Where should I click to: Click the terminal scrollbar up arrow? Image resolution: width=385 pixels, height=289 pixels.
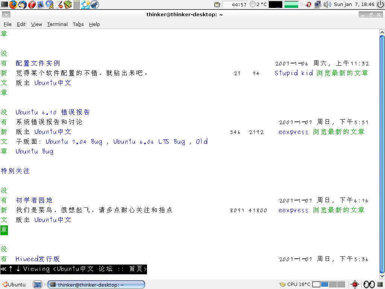point(382,32)
